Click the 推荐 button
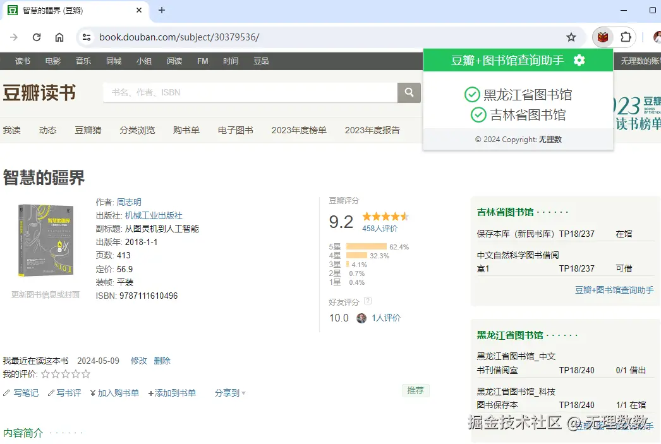This screenshot has width=661, height=444. (415, 390)
